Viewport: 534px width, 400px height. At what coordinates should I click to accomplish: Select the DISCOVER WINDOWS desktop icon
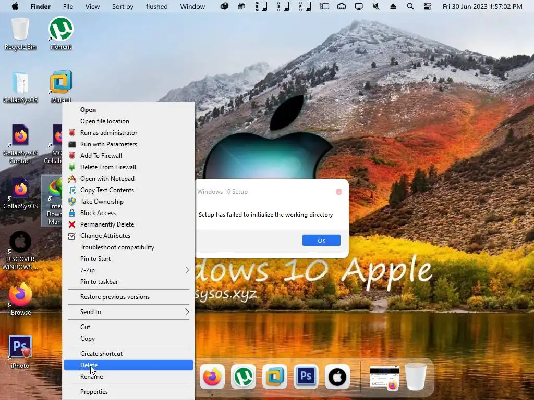20,251
